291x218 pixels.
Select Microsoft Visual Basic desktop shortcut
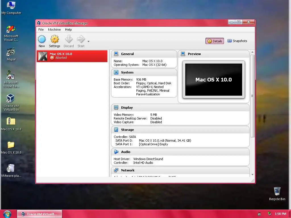coord(11,79)
